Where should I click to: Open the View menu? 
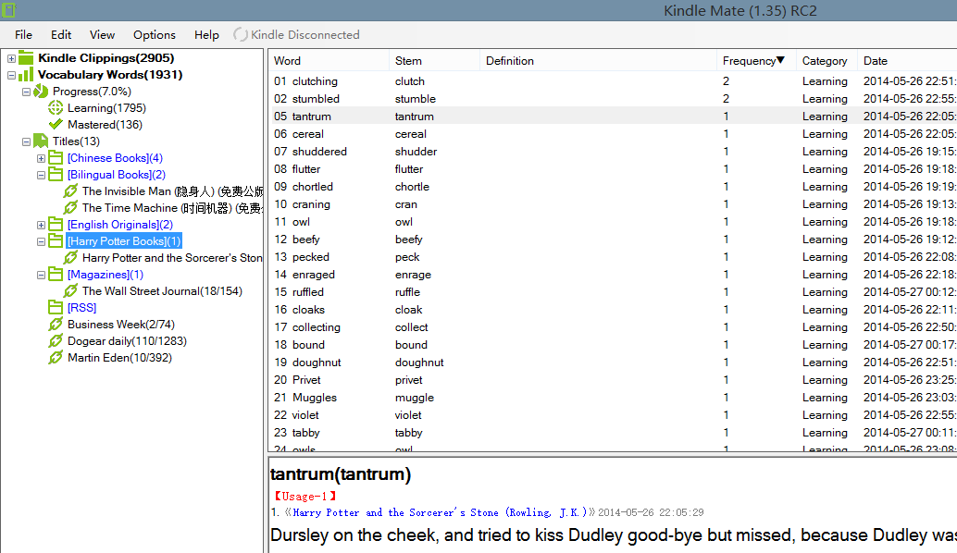(102, 35)
